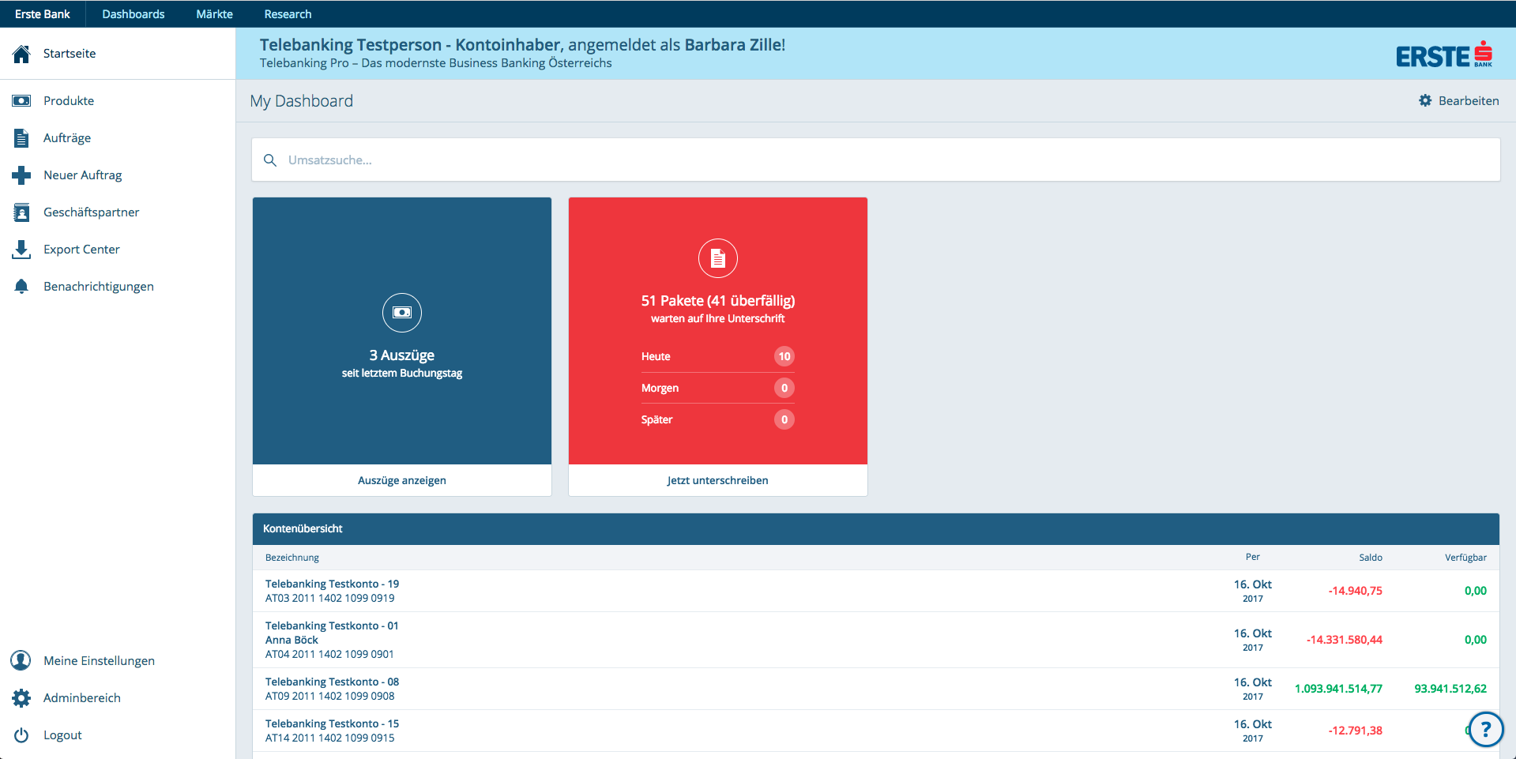Screen dimensions: 1516x759
Task: Click the Pakete document circle icon
Action: [718, 258]
